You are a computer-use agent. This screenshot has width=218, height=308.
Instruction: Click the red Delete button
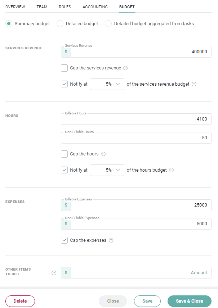coord(20,301)
